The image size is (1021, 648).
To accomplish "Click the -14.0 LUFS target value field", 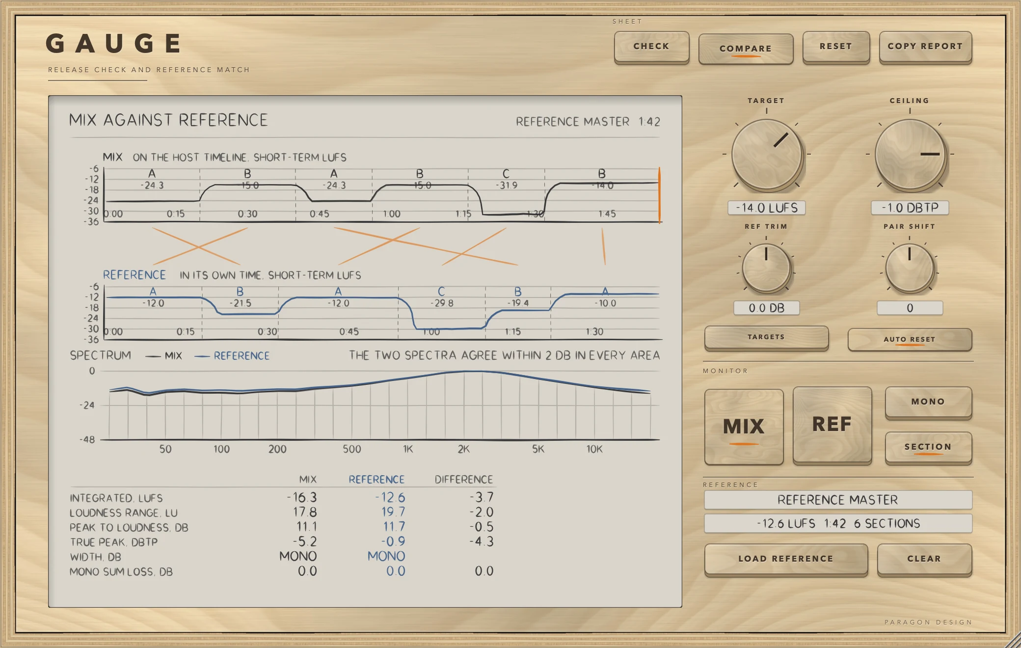I will coord(767,208).
